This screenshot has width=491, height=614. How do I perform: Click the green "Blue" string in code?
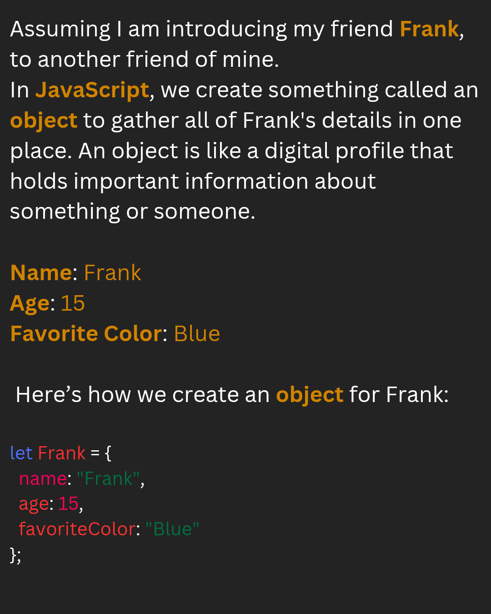point(172,529)
